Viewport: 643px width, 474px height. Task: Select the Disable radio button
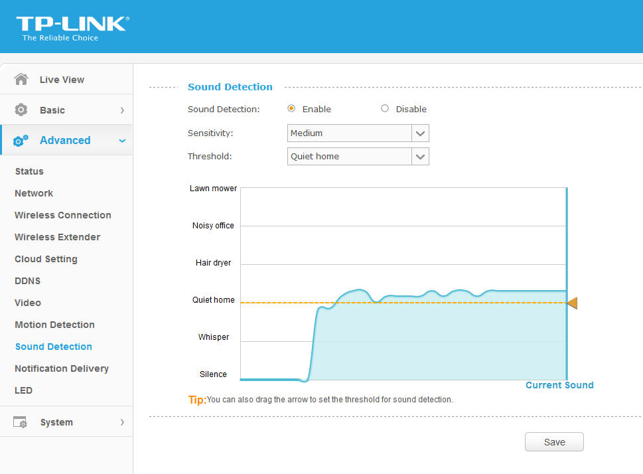pos(385,109)
